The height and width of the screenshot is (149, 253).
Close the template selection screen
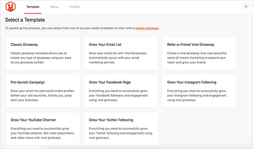[246, 6]
